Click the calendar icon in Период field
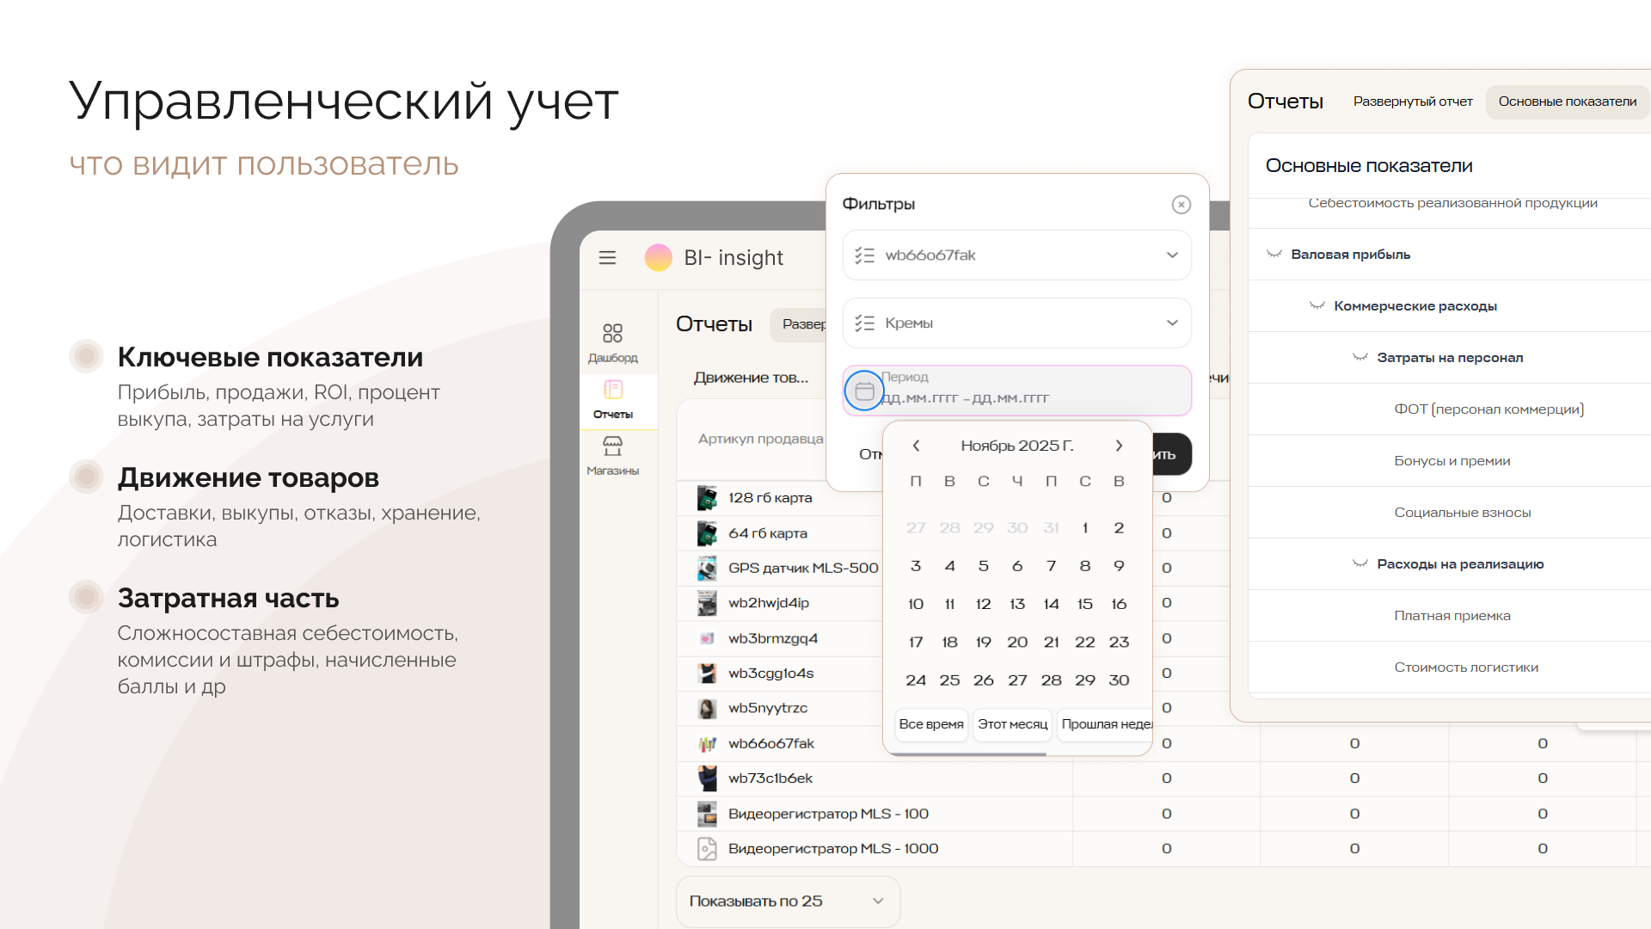1651x929 pixels. pos(864,391)
